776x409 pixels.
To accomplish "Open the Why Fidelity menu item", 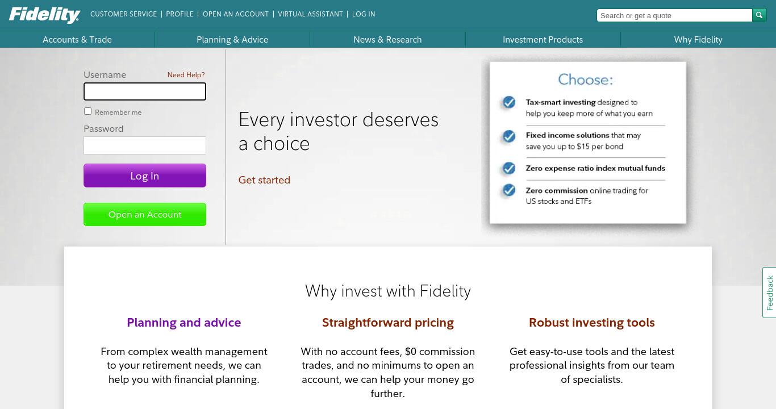I will click(x=698, y=40).
